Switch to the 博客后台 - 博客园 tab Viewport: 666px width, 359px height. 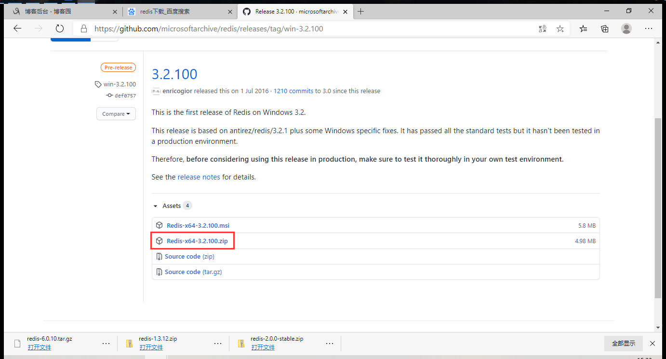63,12
